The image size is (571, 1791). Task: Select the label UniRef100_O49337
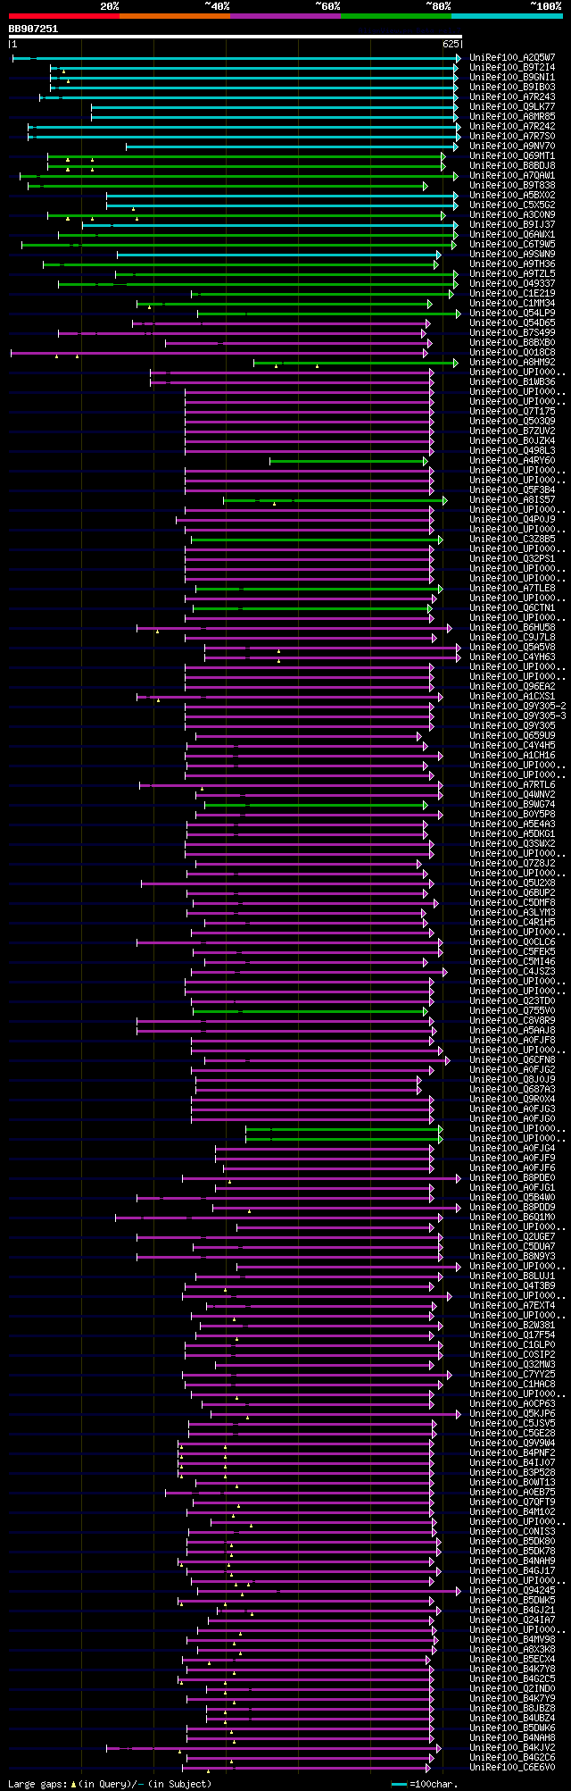click(512, 284)
